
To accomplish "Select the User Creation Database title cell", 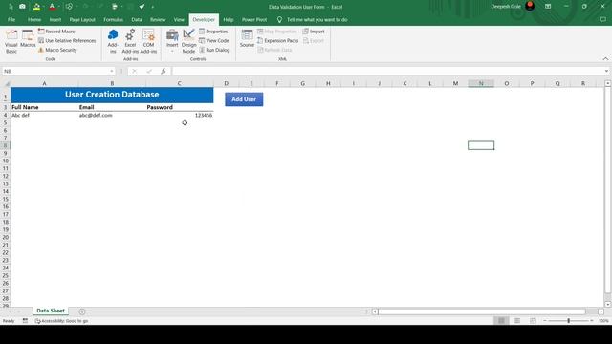I will (x=112, y=95).
